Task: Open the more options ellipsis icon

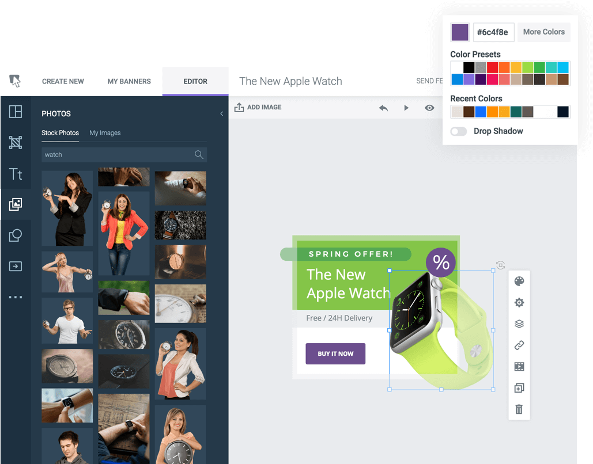Action: (16, 298)
